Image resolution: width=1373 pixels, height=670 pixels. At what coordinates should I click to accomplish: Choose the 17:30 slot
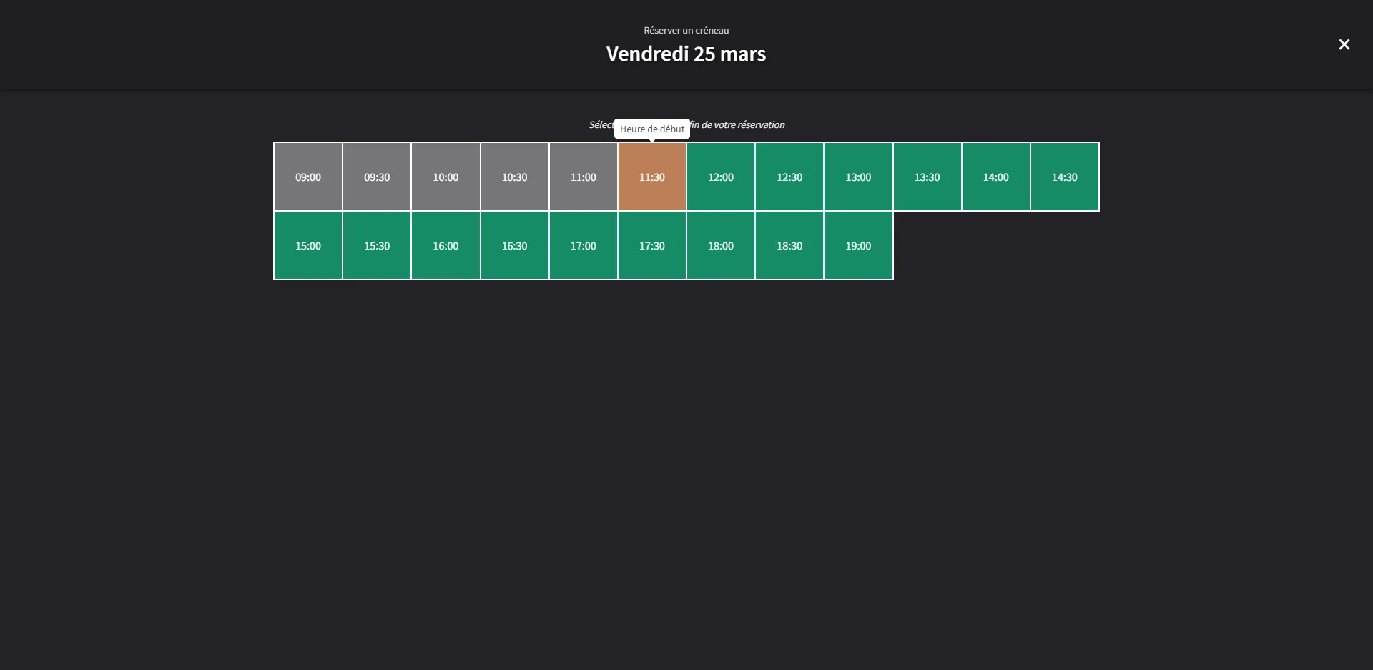(x=651, y=245)
